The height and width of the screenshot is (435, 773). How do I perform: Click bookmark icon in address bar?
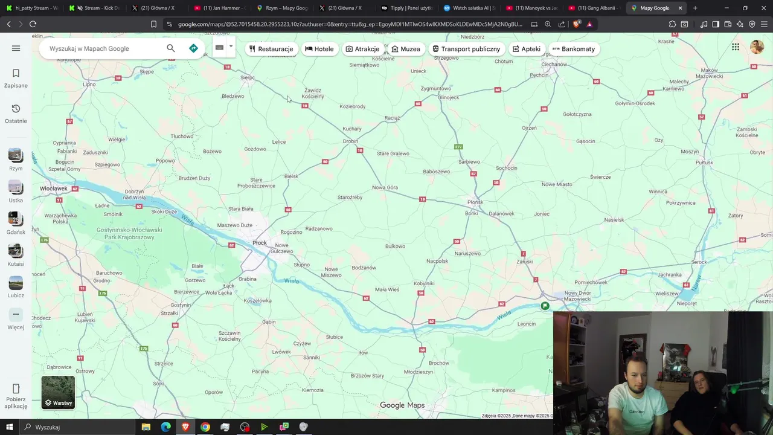point(153,24)
